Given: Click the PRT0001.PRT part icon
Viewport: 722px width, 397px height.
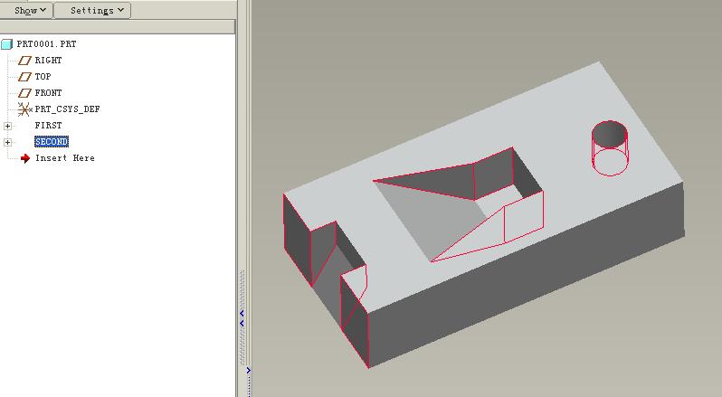Looking at the screenshot, I should point(6,44).
